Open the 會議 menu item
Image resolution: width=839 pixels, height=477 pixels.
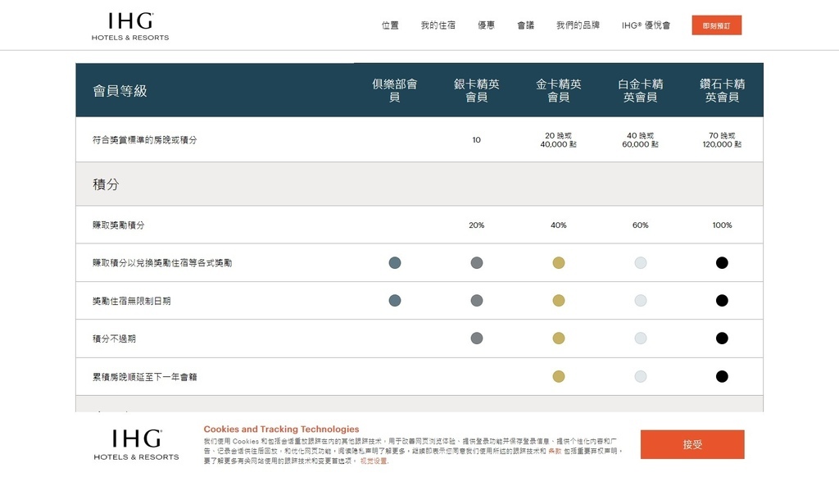click(x=525, y=25)
